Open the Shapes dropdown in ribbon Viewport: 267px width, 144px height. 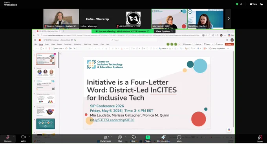click(x=163, y=49)
